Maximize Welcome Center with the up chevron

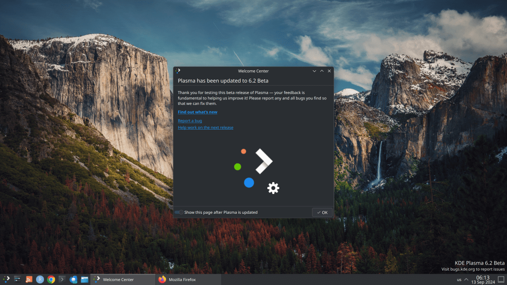pos(322,71)
